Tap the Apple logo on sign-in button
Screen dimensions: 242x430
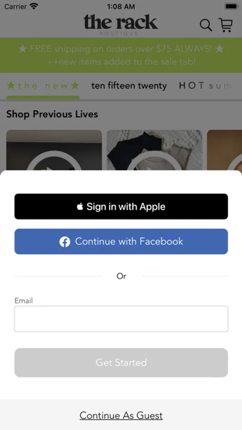pyautogui.click(x=80, y=206)
